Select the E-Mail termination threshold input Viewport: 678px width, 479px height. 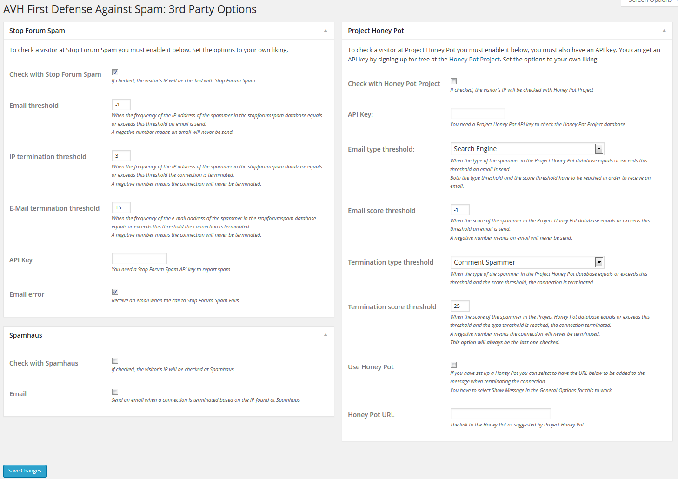(121, 207)
